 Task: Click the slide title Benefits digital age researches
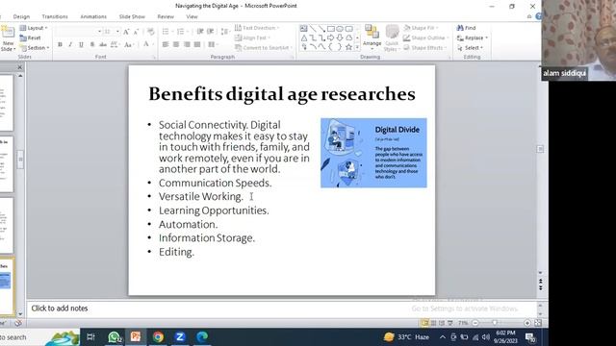coord(282,94)
